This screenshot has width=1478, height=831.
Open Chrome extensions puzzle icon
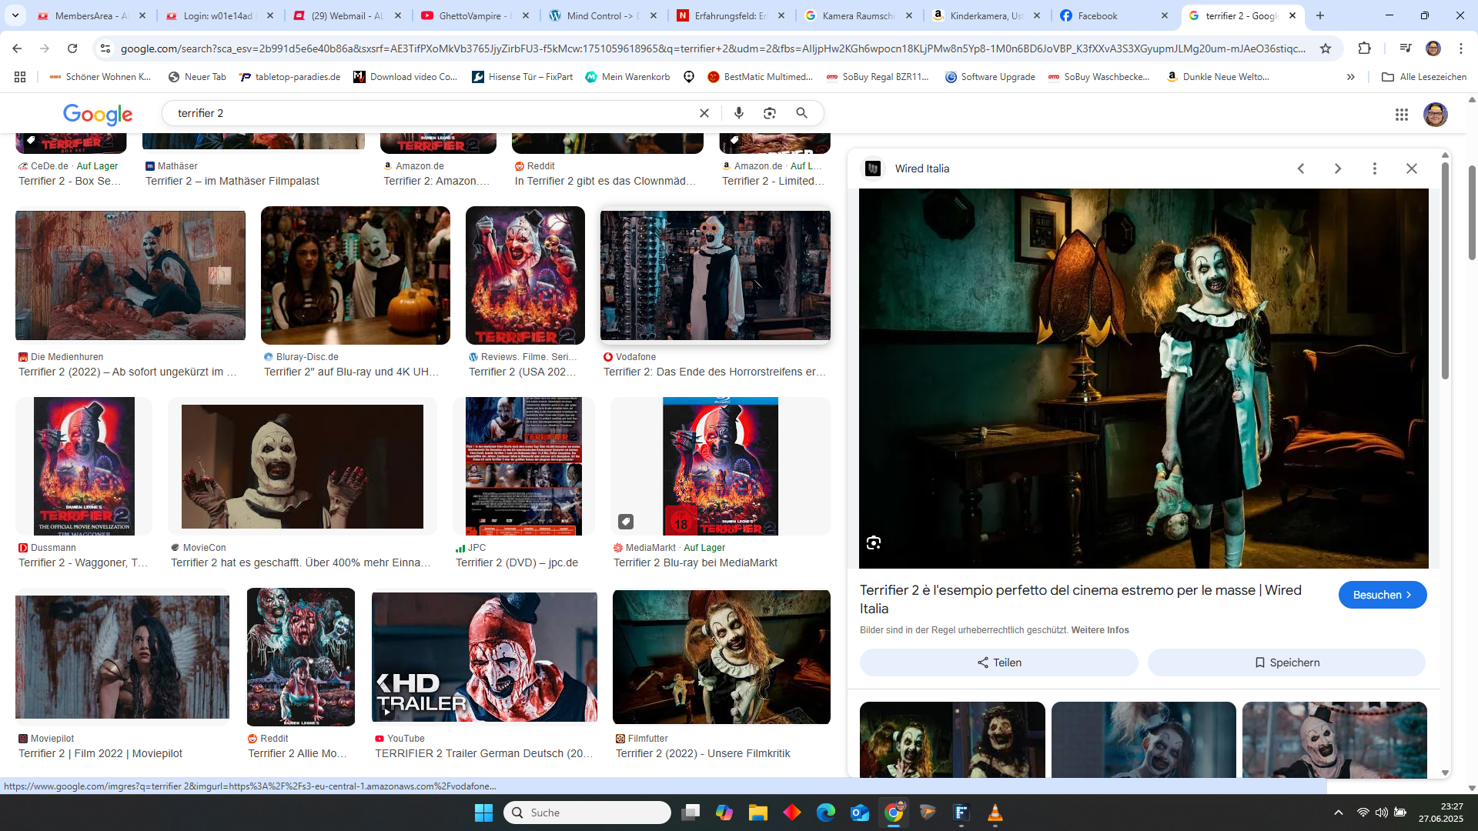click(x=1365, y=48)
